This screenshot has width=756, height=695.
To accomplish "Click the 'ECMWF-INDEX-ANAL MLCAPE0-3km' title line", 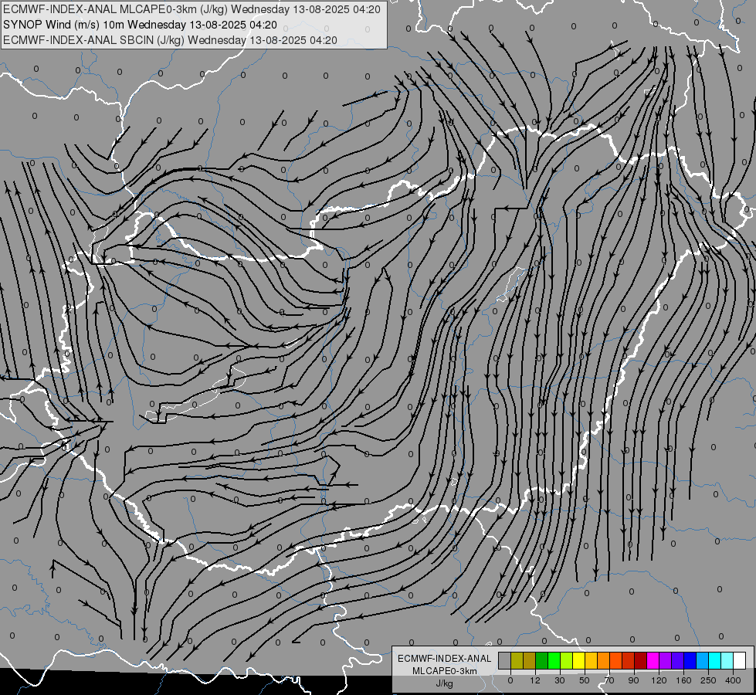I will (x=192, y=9).
